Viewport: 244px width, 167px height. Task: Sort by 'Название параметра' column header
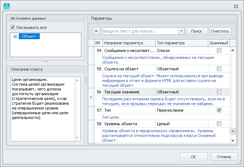129,43
